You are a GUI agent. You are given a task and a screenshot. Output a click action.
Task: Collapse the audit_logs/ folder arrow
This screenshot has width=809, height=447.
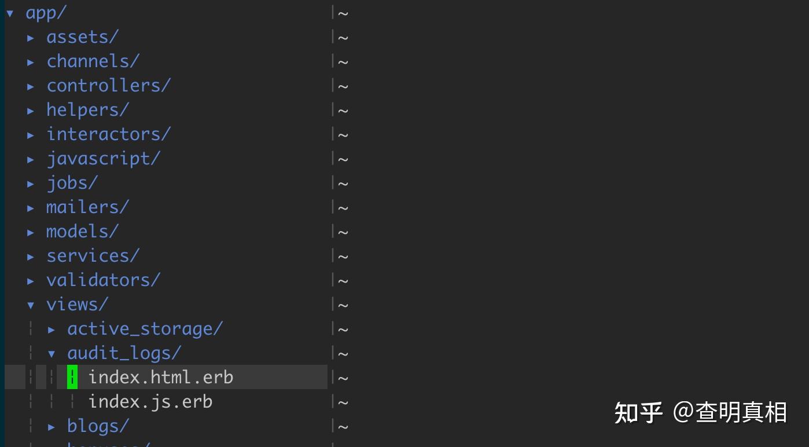52,354
